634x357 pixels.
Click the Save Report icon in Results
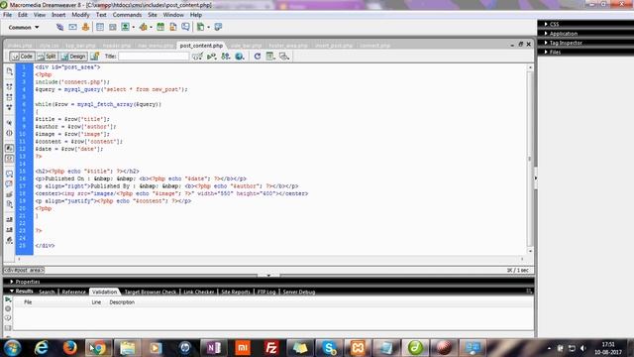point(8,328)
